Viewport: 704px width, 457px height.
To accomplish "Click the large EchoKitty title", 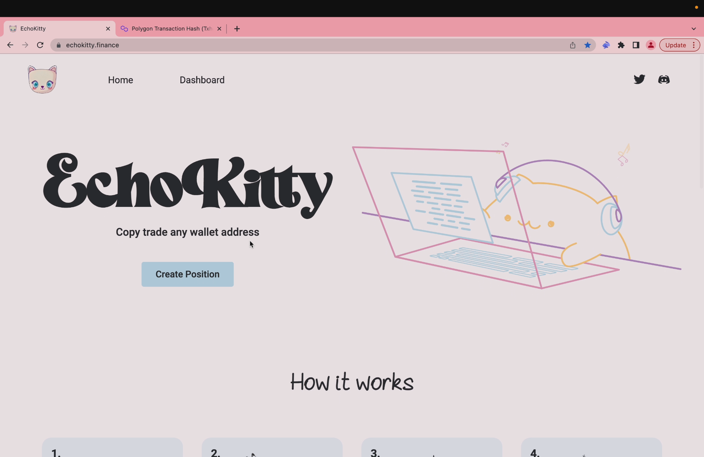I will coord(188,186).
